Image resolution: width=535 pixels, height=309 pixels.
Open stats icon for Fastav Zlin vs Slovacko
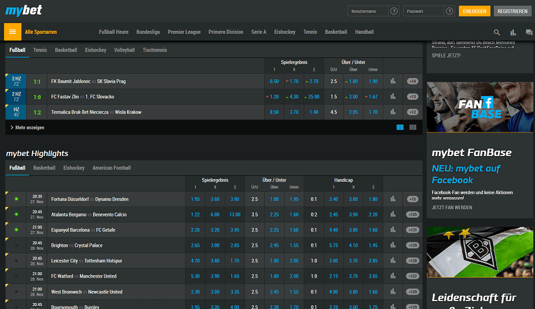click(x=393, y=97)
